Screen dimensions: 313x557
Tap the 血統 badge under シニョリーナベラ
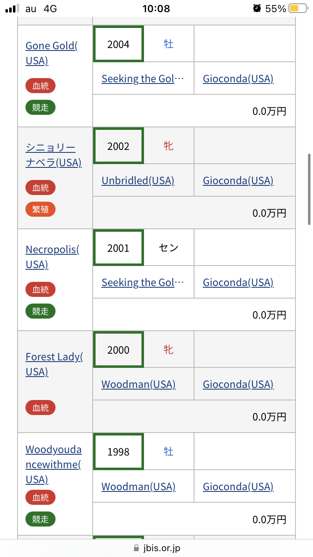[x=40, y=187]
